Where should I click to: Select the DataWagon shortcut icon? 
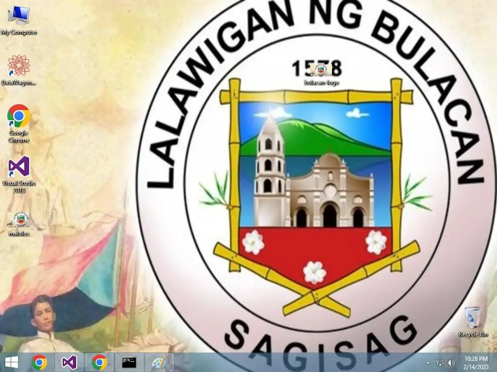click(19, 70)
